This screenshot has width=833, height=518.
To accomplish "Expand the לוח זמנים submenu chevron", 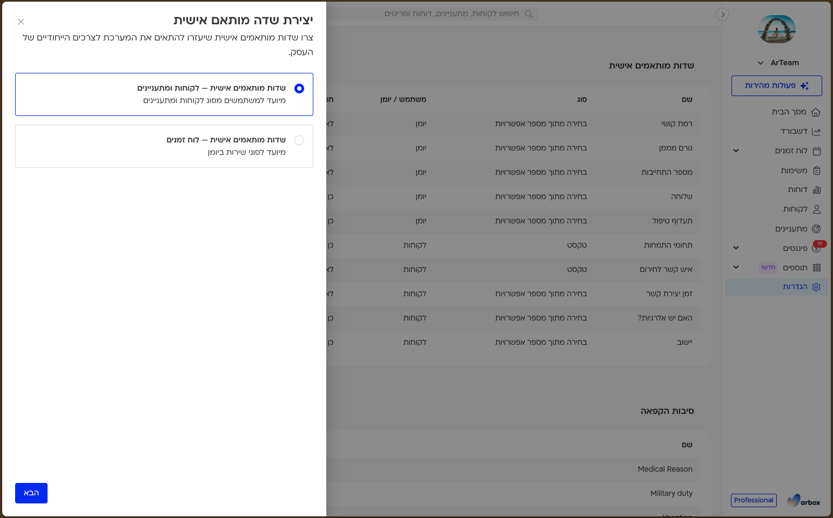I will pos(736,151).
